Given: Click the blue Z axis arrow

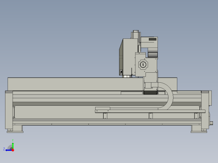Looking at the screenshot, I should pos(9,150).
